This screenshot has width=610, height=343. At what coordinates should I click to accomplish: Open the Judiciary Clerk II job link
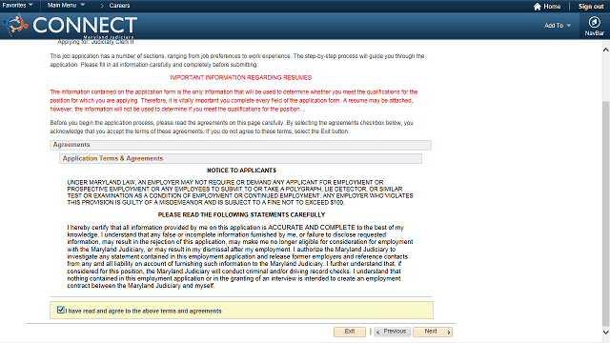pos(112,42)
